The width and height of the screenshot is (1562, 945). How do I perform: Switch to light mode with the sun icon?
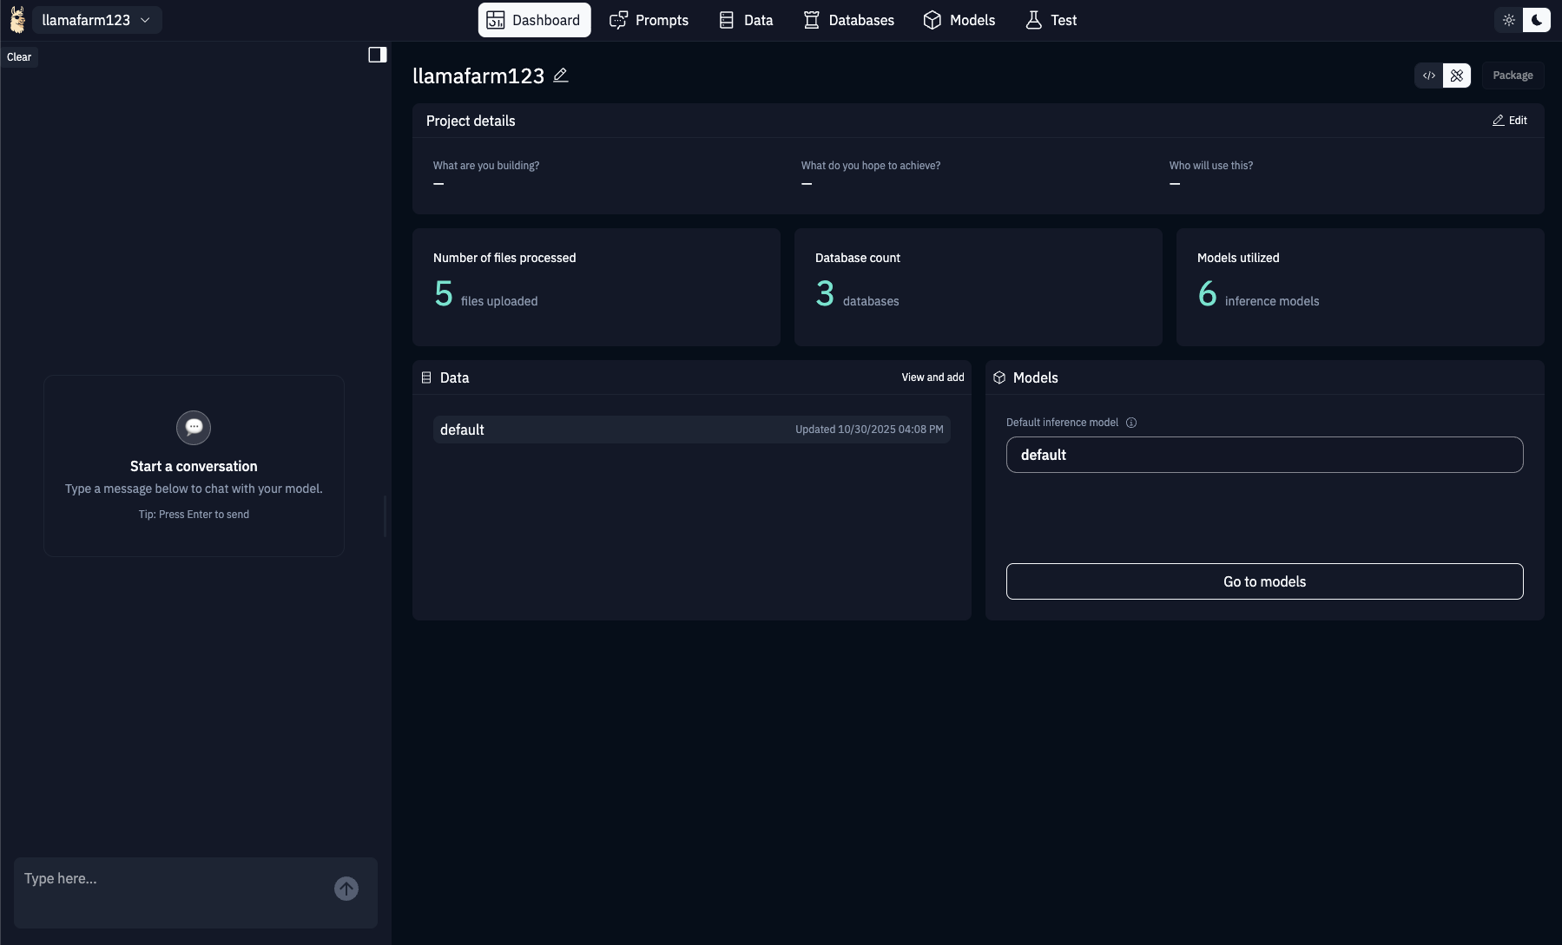click(1509, 18)
